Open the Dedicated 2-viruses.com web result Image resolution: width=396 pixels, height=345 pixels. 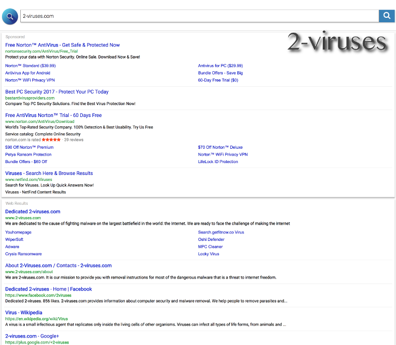coord(33,212)
